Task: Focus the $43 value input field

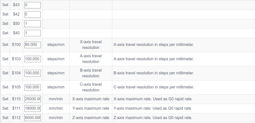Action: (x=33, y=5)
